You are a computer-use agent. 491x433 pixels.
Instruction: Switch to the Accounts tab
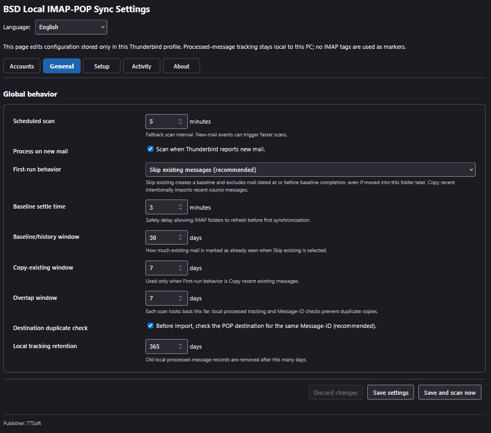click(22, 66)
